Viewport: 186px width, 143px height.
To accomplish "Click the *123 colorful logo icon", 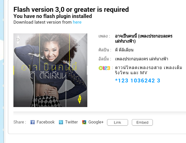I will [104, 68].
